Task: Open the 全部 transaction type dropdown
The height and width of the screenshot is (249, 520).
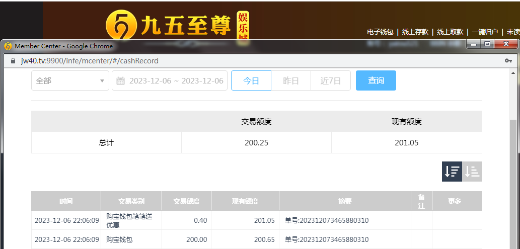Action: (x=70, y=80)
